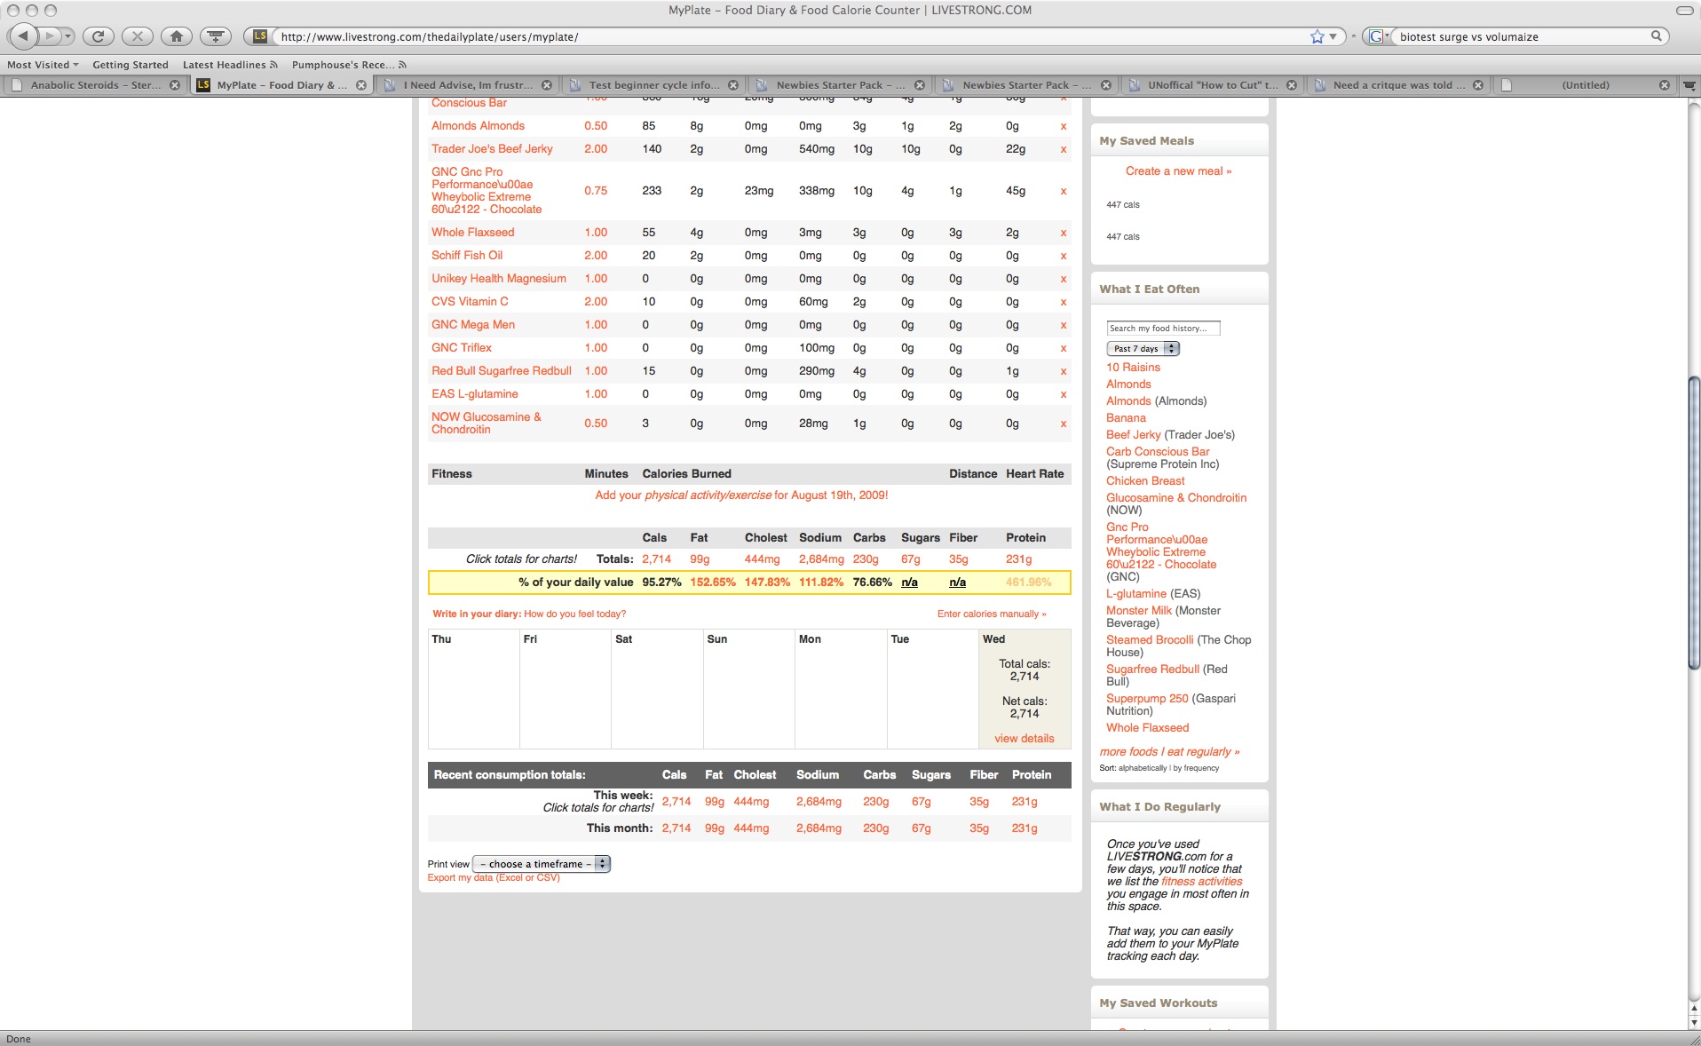Screen dimensions: 1701x1046
Task: Open the Past 7 days dropdown
Action: pyautogui.click(x=1143, y=349)
